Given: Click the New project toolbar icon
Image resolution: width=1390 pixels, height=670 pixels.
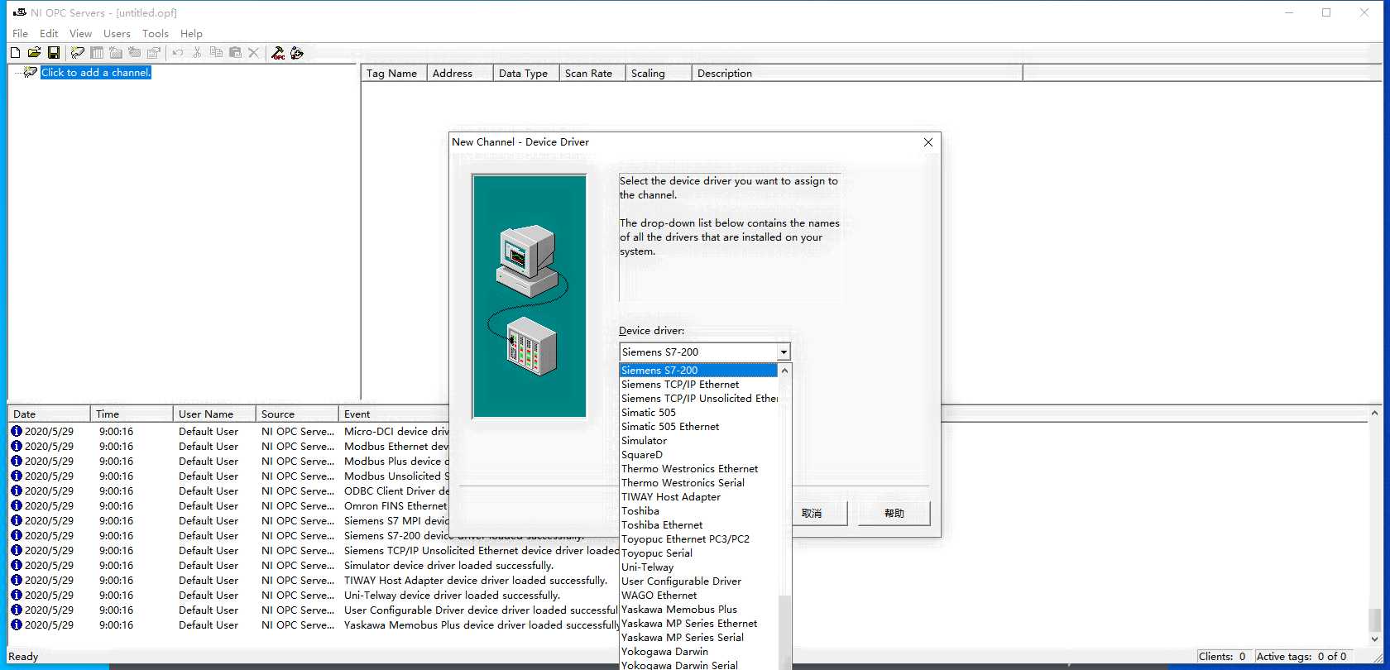Looking at the screenshot, I should [15, 52].
